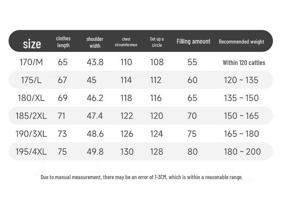Image resolution: width=283 pixels, height=212 pixels.
Task: Click the 49.8 shoulder width value
Action: 95,152
